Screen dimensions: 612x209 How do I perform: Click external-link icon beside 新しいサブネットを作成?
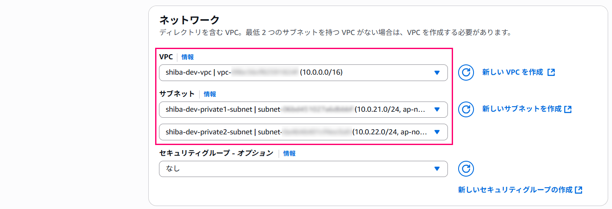[x=568, y=109]
